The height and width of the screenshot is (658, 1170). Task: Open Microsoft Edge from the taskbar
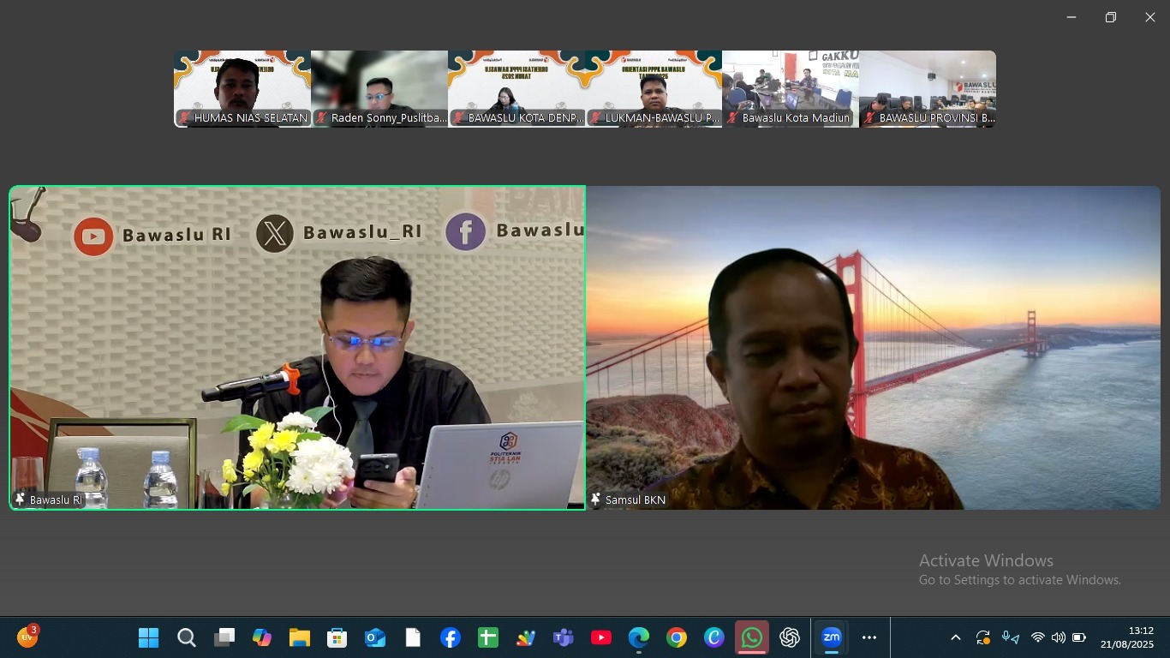click(639, 637)
